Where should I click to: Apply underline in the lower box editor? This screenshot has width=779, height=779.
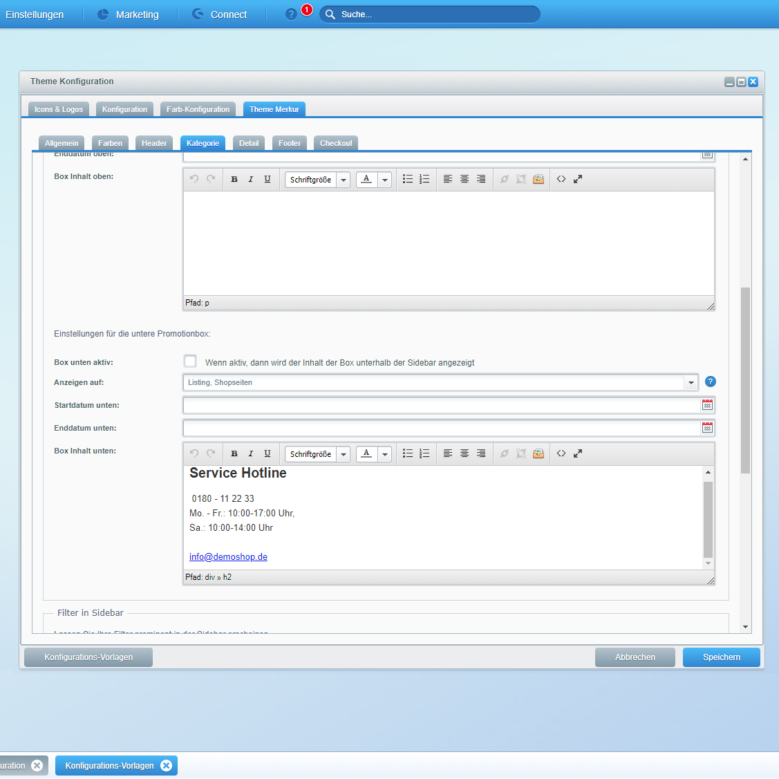268,453
